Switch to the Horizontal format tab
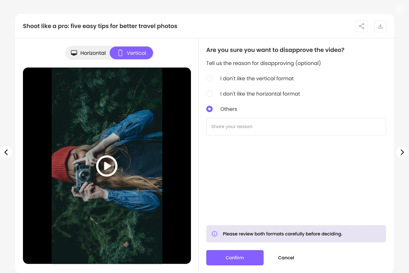Image resolution: width=409 pixels, height=273 pixels. pyautogui.click(x=88, y=53)
